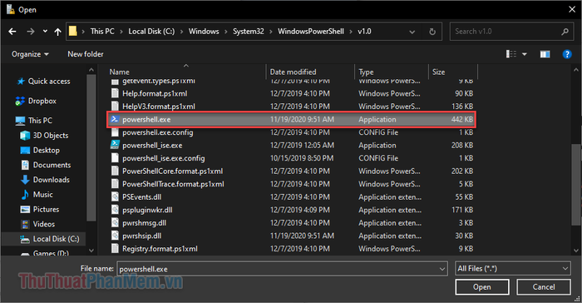Click the pwrshsip.dll file icon
This screenshot has width=582, height=303.
point(115,236)
